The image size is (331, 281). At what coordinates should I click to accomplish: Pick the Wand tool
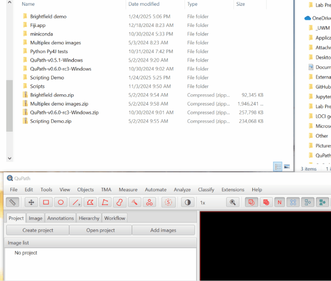coord(134,202)
